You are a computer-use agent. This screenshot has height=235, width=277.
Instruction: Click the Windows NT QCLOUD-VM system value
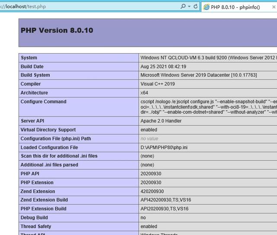pos(208,57)
